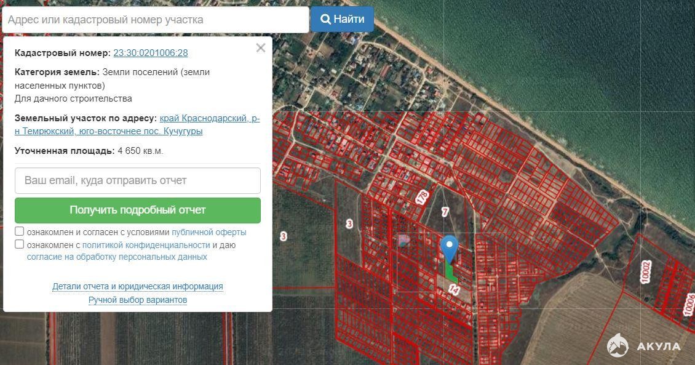Focus the email input field
Image resolution: width=695 pixels, height=365 pixels.
click(138, 180)
